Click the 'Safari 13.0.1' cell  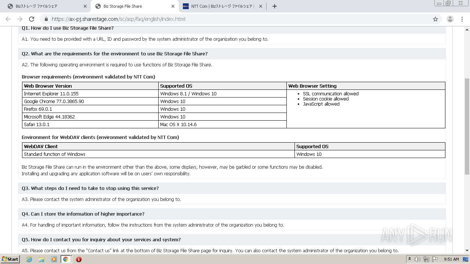90,125
